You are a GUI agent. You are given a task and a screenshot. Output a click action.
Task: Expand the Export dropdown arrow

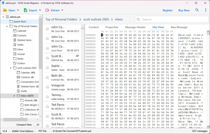coord(40,10)
